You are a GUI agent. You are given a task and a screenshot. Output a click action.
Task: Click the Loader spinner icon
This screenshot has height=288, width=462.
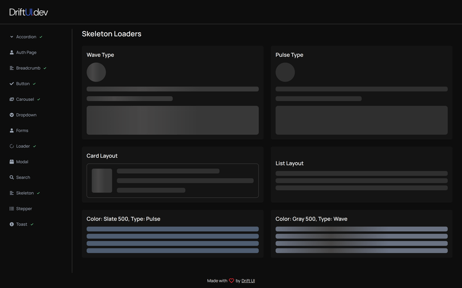pos(12,146)
